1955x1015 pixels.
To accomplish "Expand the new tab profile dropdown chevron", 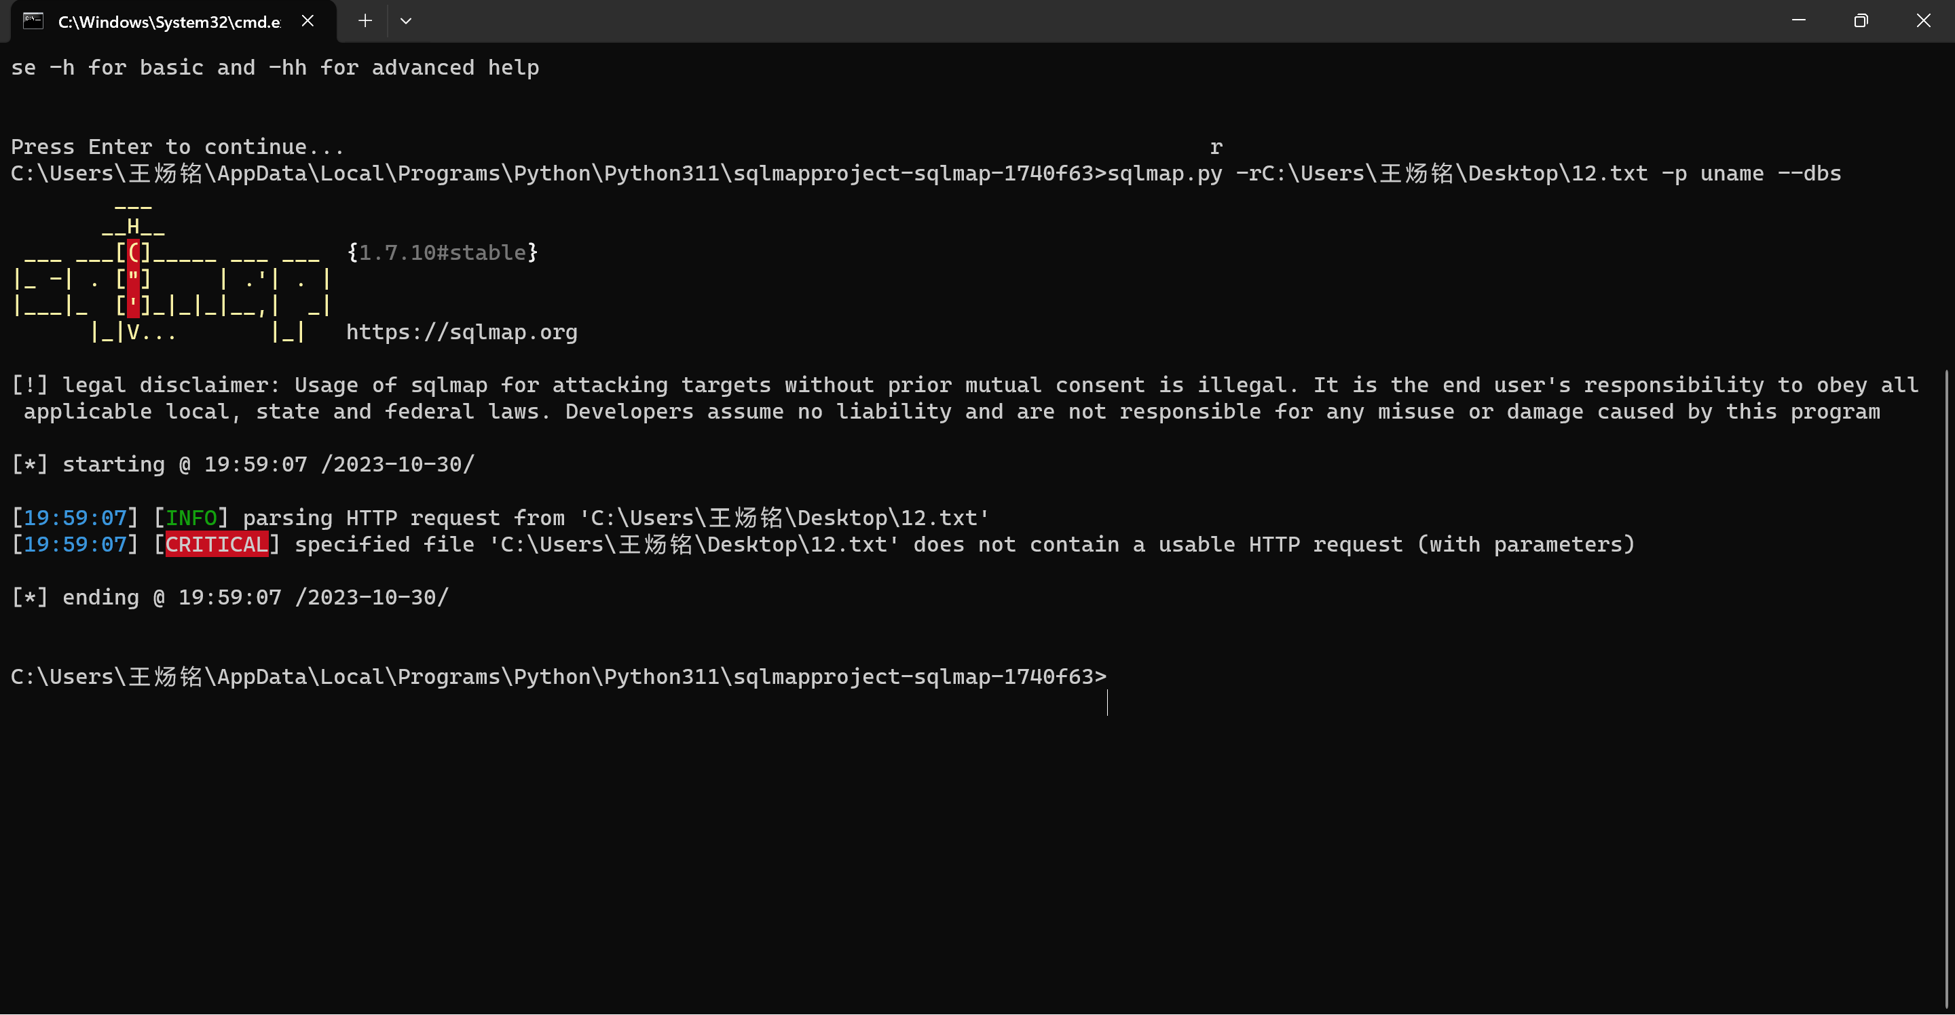I will pos(406,21).
